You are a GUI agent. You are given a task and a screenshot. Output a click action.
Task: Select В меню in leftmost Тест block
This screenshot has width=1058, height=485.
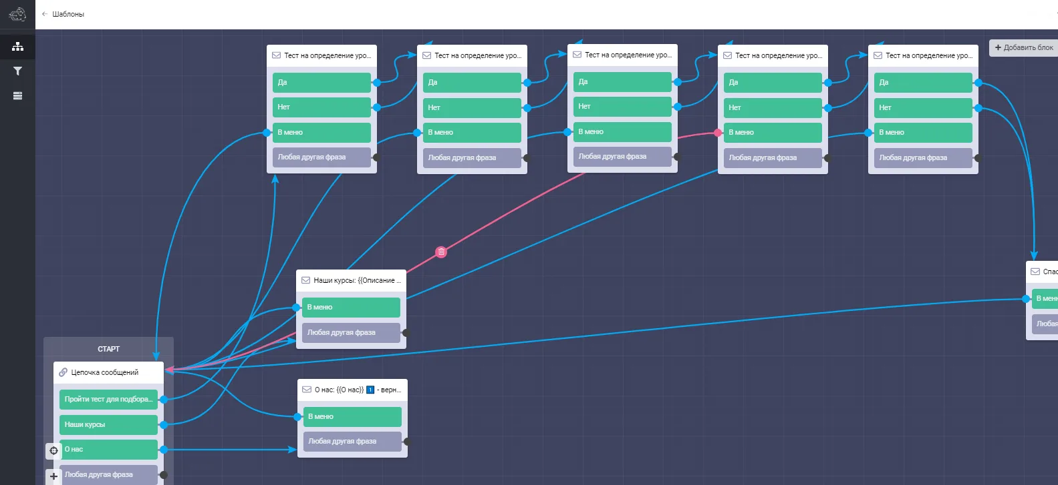tap(321, 133)
